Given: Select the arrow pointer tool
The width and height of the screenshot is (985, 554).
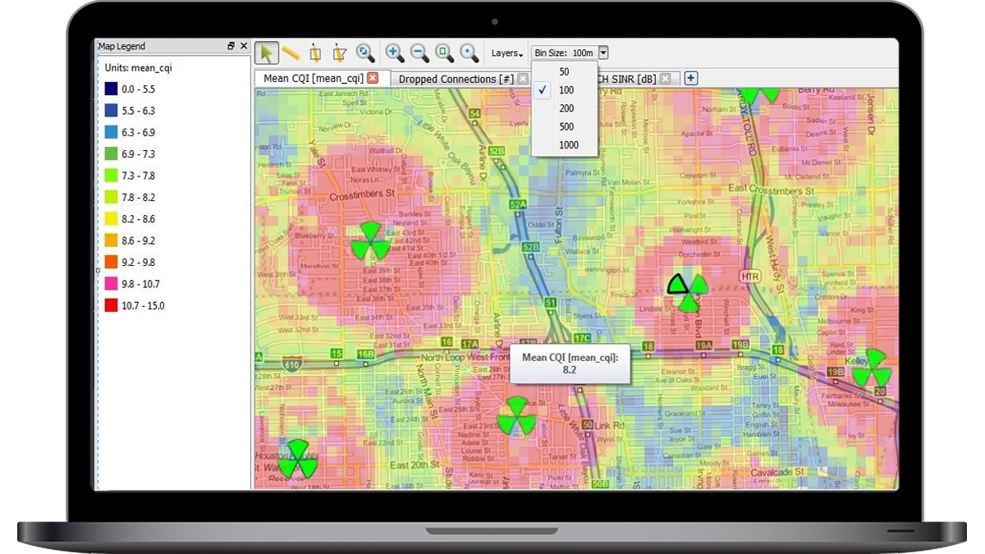Looking at the screenshot, I should [x=266, y=53].
